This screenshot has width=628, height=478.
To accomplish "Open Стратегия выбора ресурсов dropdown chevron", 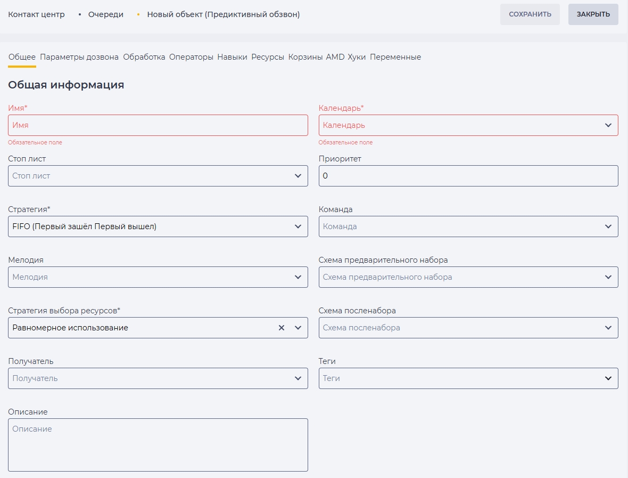I will click(x=298, y=328).
